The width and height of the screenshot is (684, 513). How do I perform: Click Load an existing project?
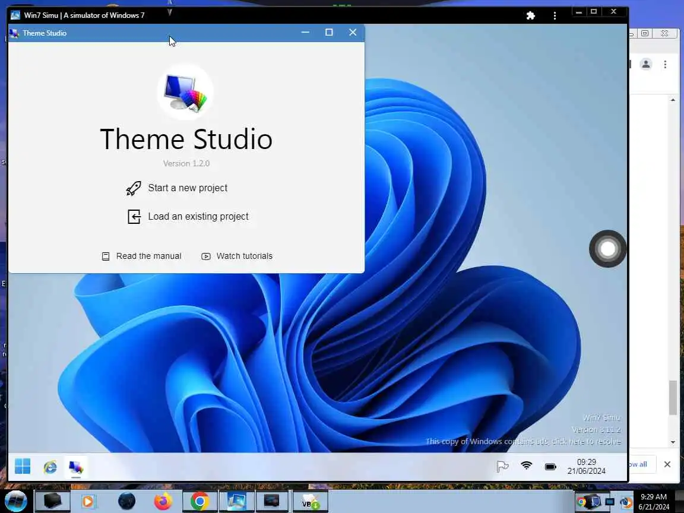point(198,216)
